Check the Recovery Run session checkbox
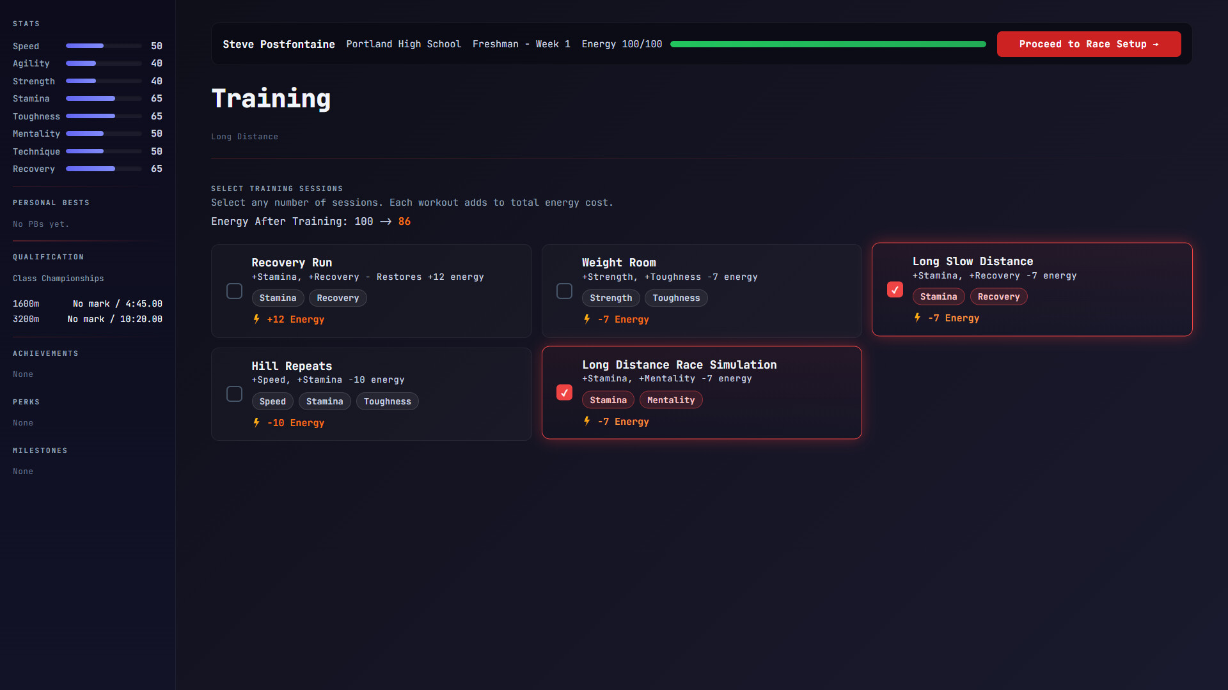The height and width of the screenshot is (690, 1228). click(234, 291)
